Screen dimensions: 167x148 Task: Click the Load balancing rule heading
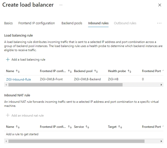[19, 35]
